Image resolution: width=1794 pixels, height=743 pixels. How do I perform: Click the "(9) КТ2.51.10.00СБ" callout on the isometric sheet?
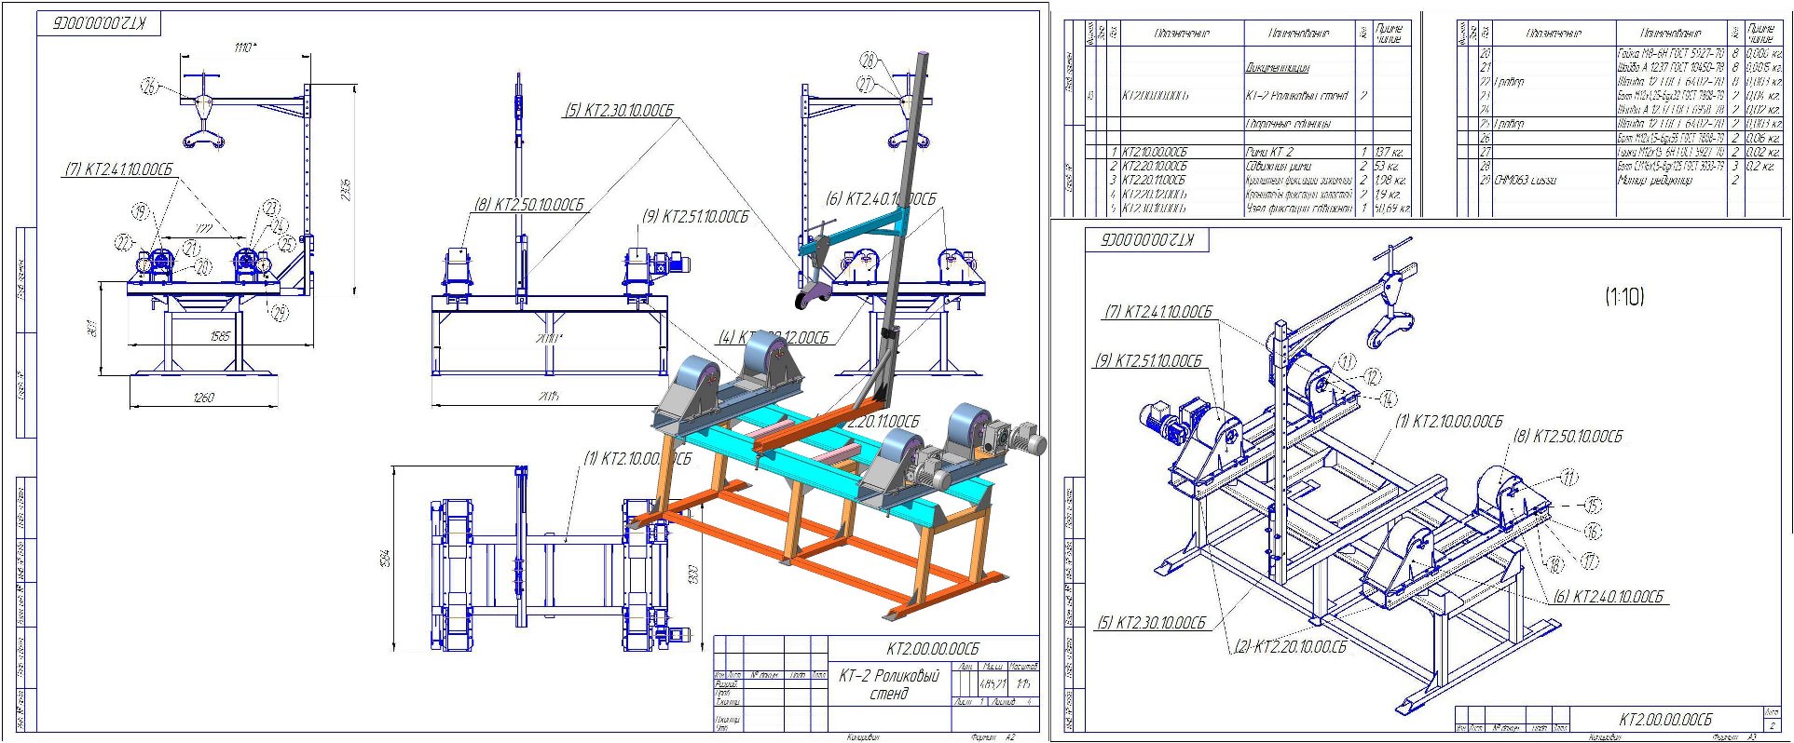(x=1149, y=361)
